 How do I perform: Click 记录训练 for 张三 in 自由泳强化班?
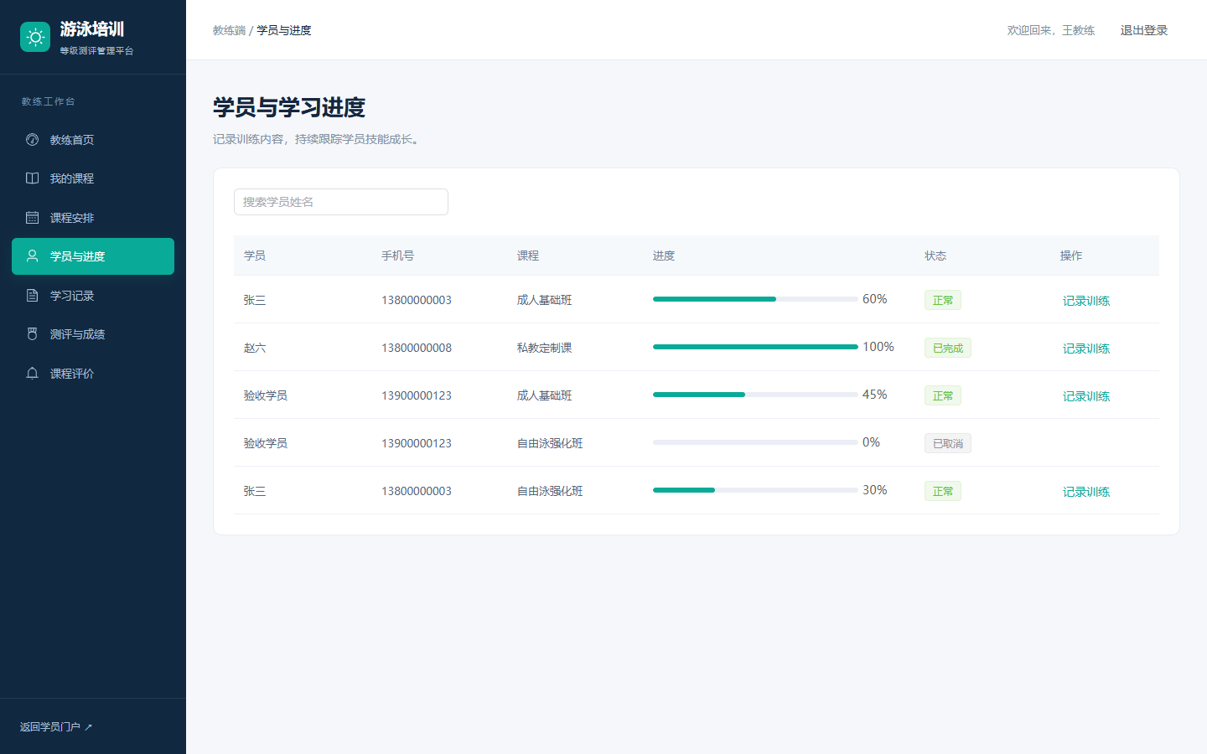[1086, 492]
